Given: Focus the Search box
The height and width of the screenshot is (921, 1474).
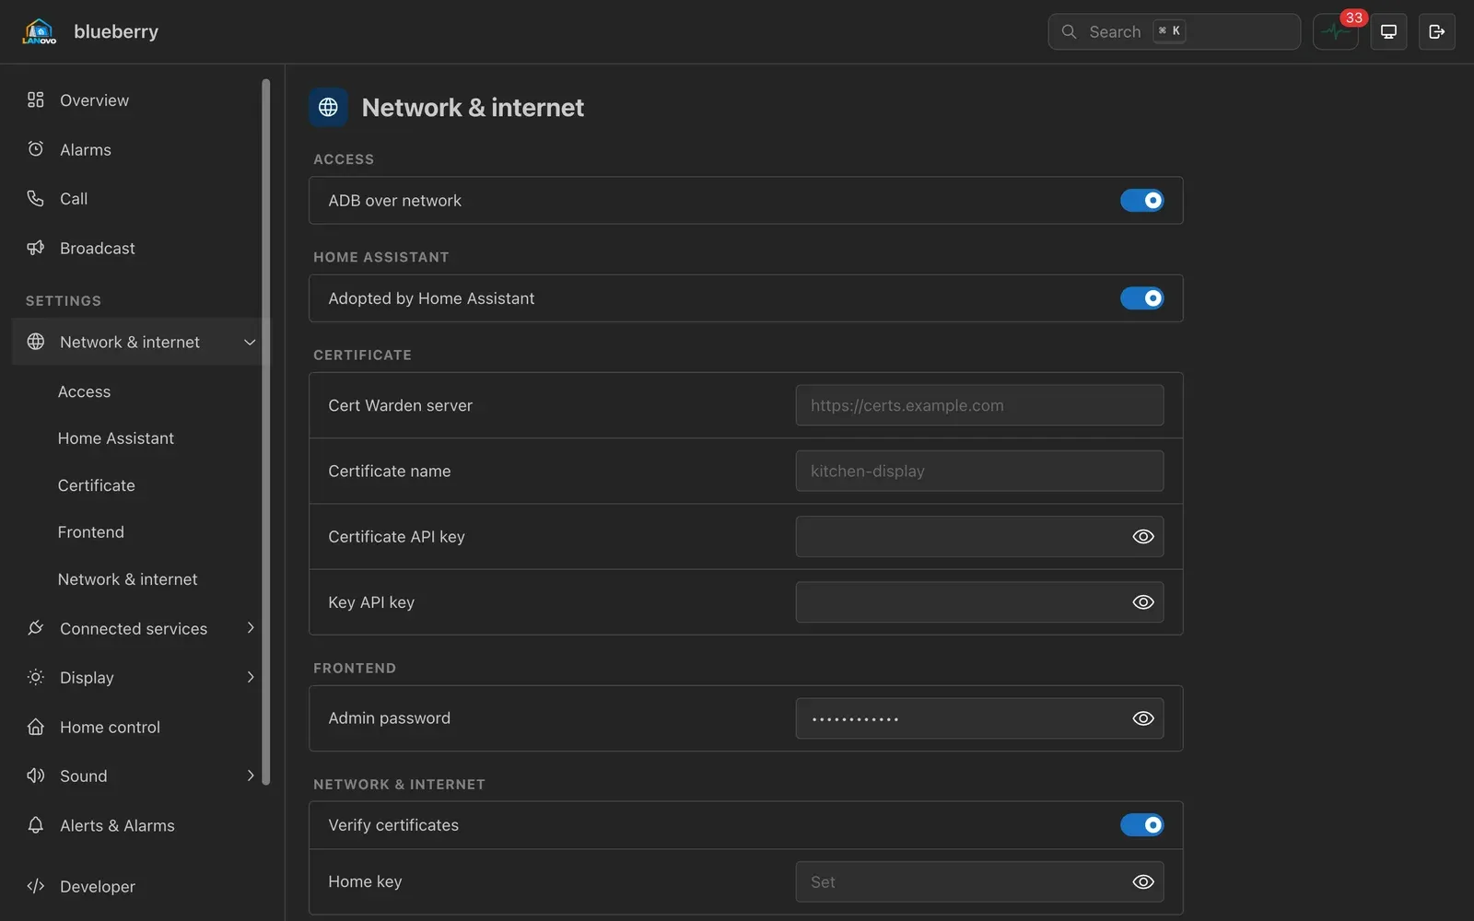Looking at the screenshot, I should (x=1174, y=31).
